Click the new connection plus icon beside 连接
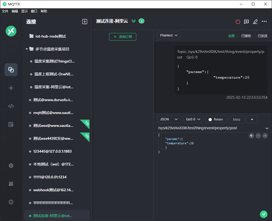Viewport: 272px width, 221px height. pos(85,22)
